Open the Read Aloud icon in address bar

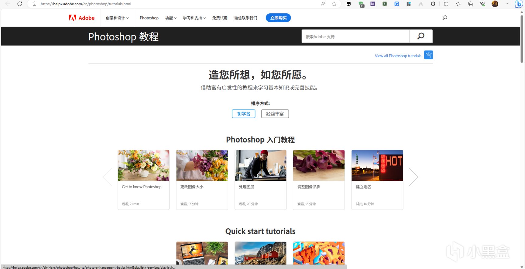click(323, 4)
